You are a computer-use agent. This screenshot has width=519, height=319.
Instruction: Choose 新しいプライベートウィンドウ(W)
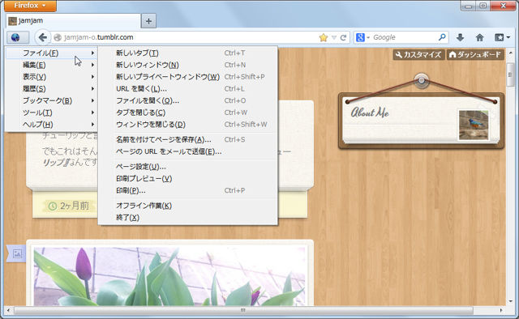[x=187, y=77]
